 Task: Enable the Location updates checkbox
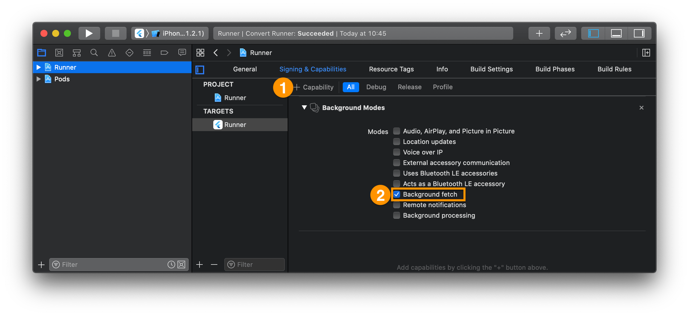tap(397, 142)
